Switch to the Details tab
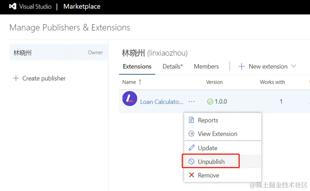 [173, 66]
